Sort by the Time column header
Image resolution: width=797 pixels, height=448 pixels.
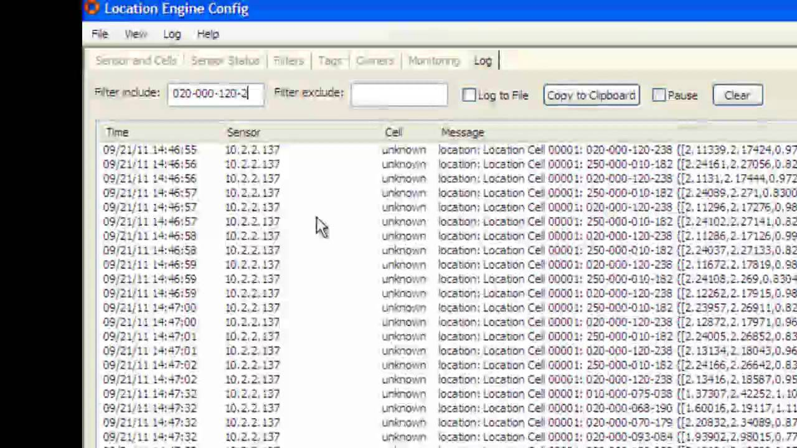click(117, 133)
